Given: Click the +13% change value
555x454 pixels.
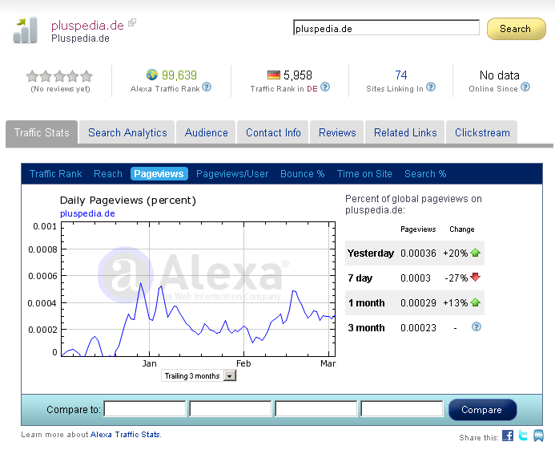Looking at the screenshot, I should [456, 302].
